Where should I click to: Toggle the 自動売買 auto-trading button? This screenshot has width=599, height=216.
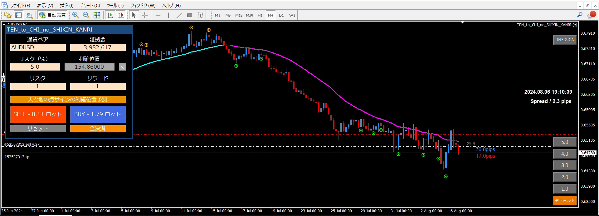click(x=52, y=15)
